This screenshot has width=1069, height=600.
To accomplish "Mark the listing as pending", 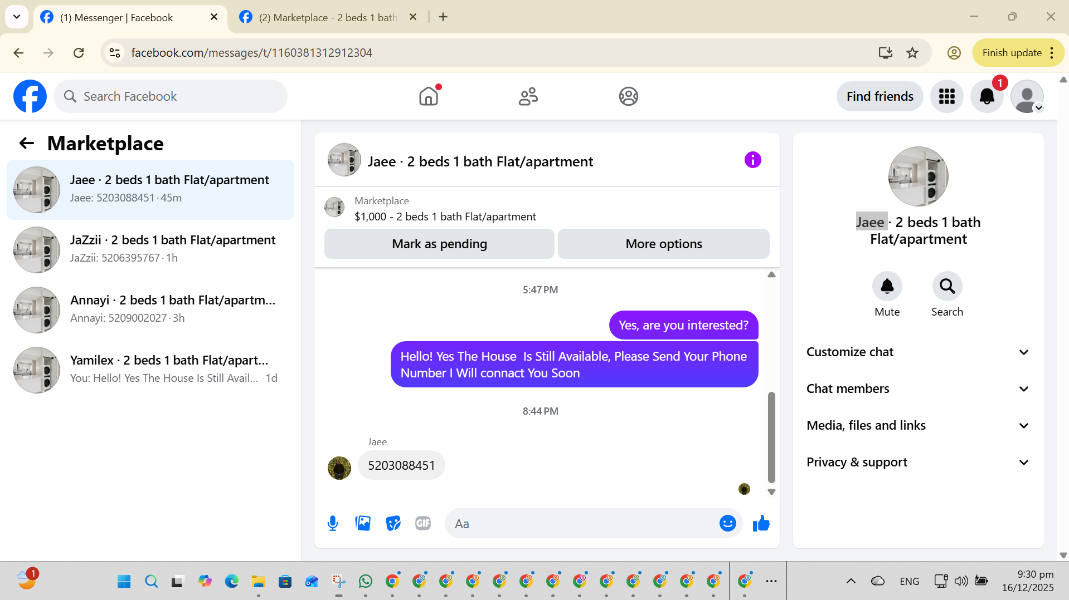I will [439, 244].
